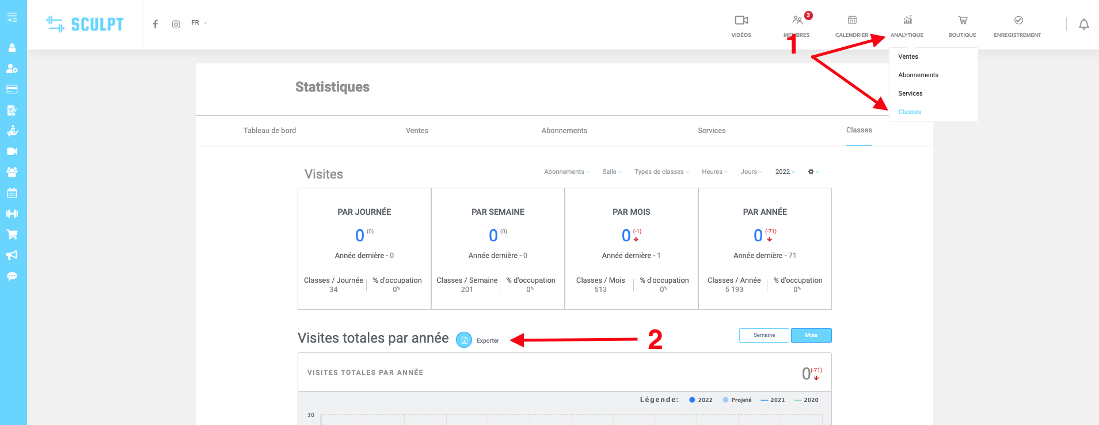This screenshot has height=425, width=1099.
Task: Open the Calendrier icon in top navigation
Action: pos(852,21)
